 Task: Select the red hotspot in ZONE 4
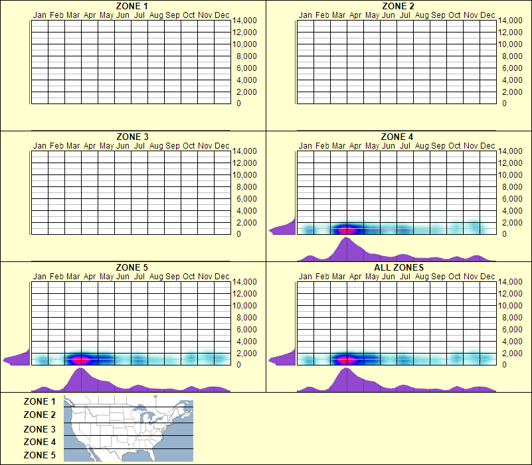[348, 228]
